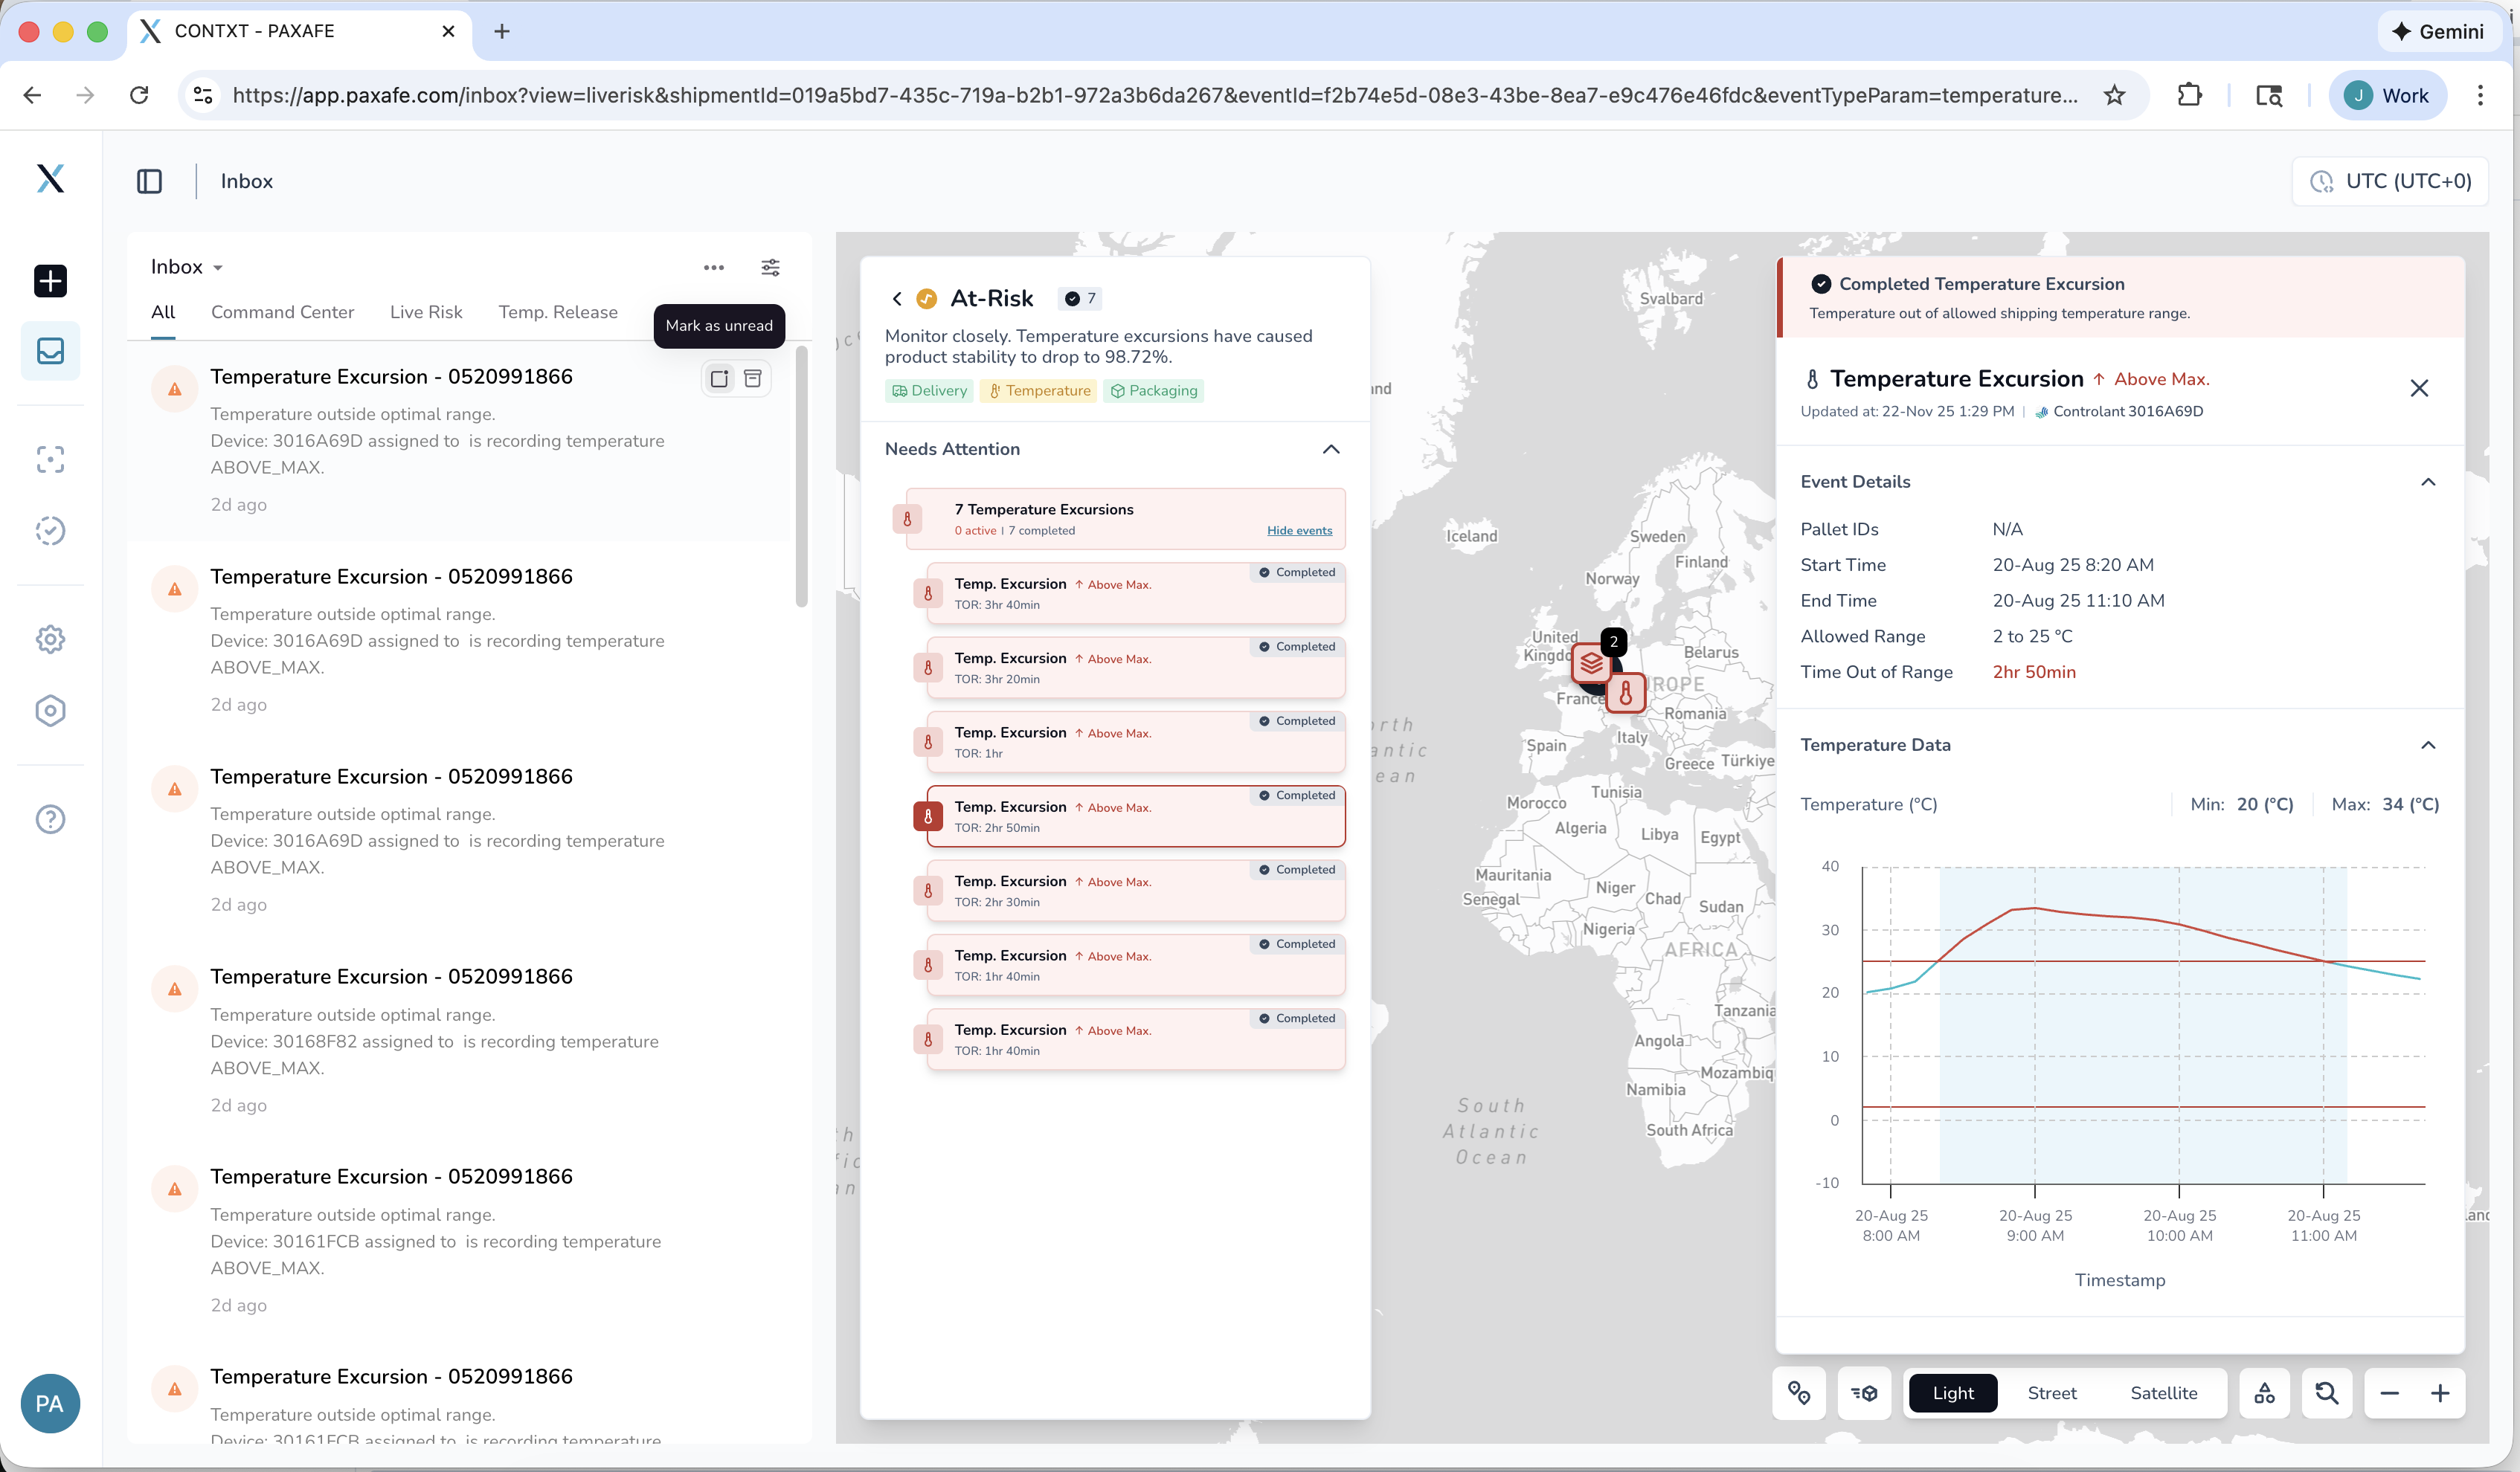
Task: Collapse the Needs Attention section
Action: (1331, 450)
